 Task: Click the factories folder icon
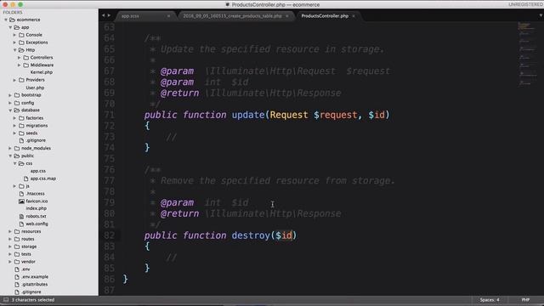point(21,118)
